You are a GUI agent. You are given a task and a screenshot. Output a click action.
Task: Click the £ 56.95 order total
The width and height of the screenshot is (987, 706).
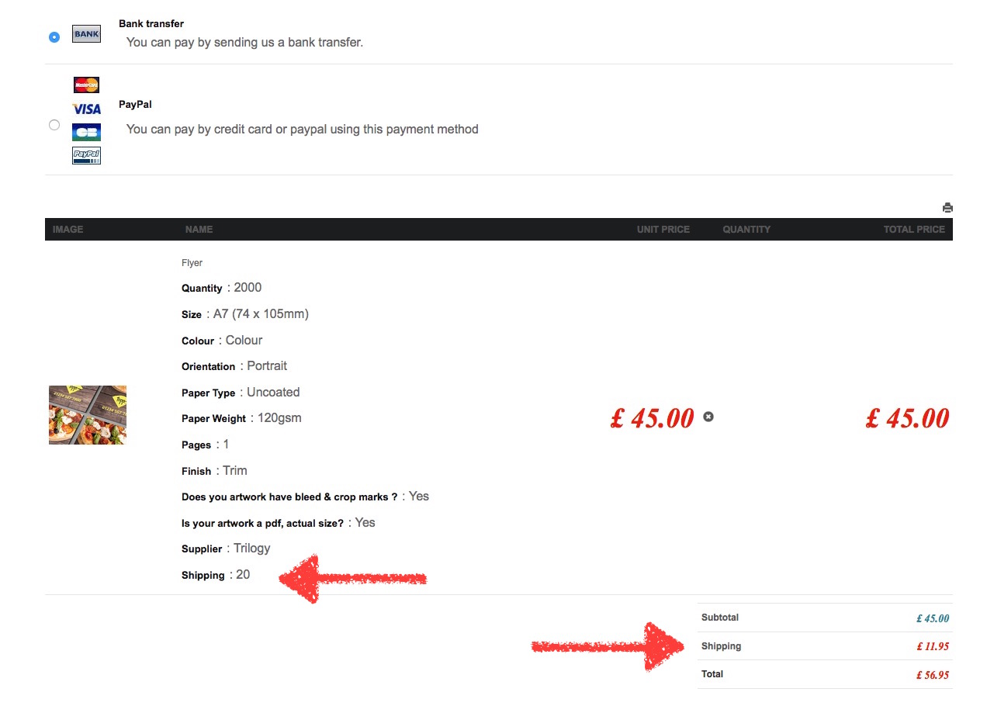pos(932,675)
